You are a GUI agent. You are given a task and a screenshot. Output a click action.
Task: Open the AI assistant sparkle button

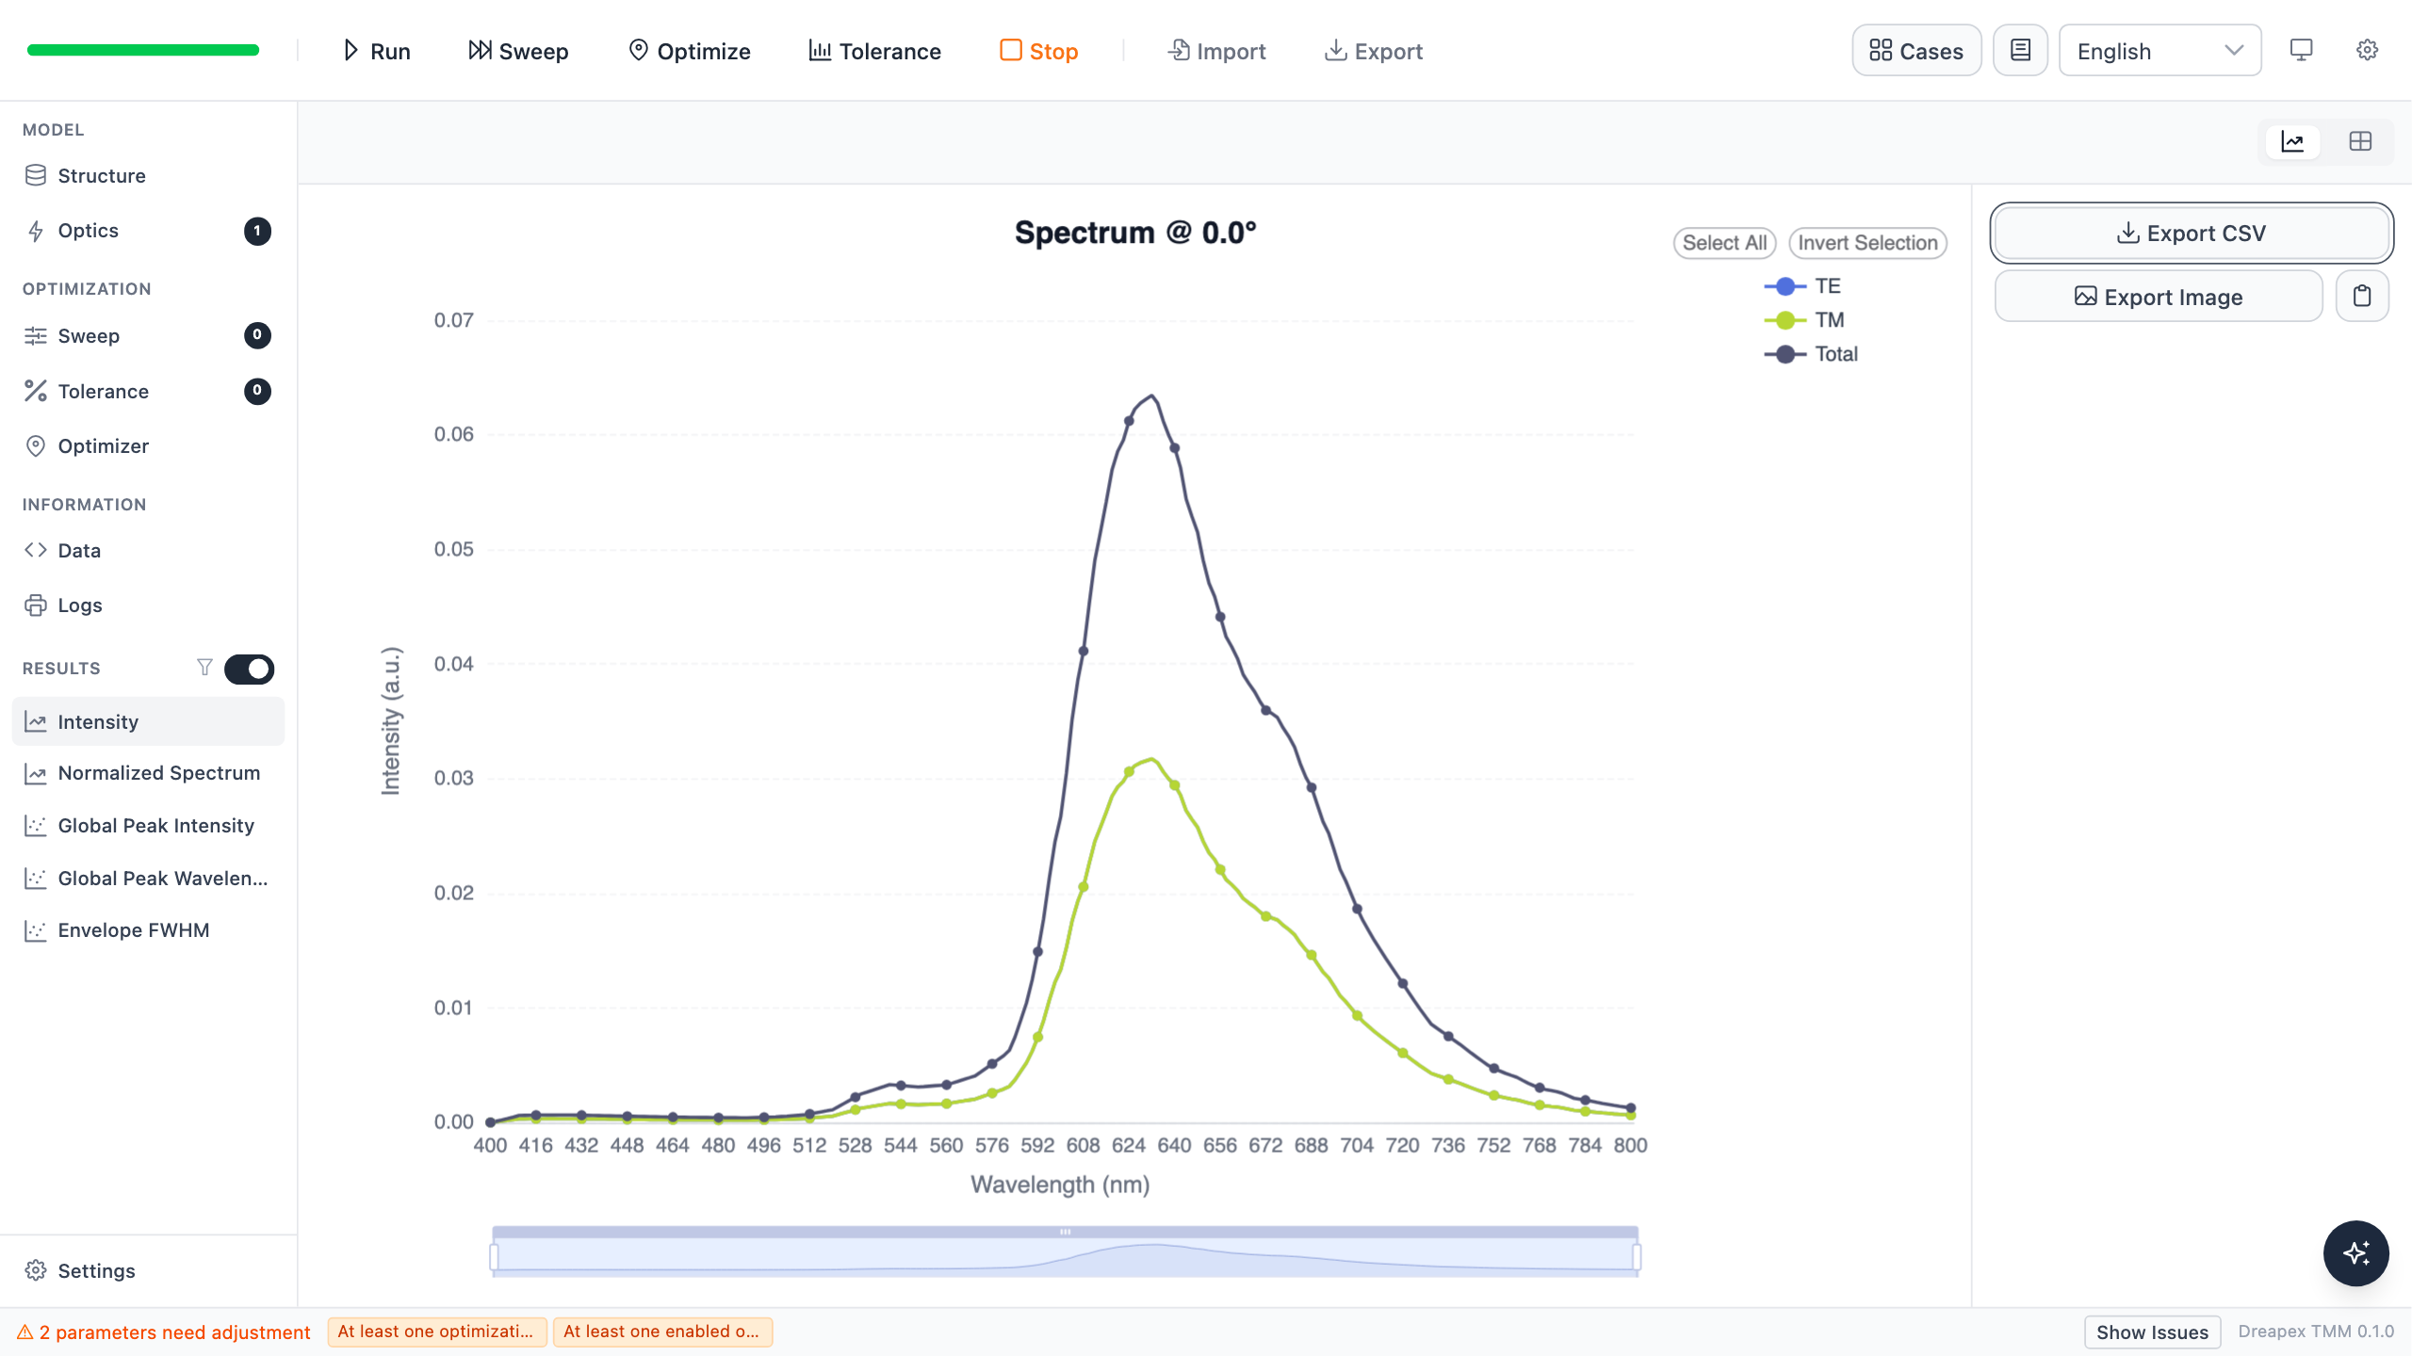click(x=2355, y=1253)
